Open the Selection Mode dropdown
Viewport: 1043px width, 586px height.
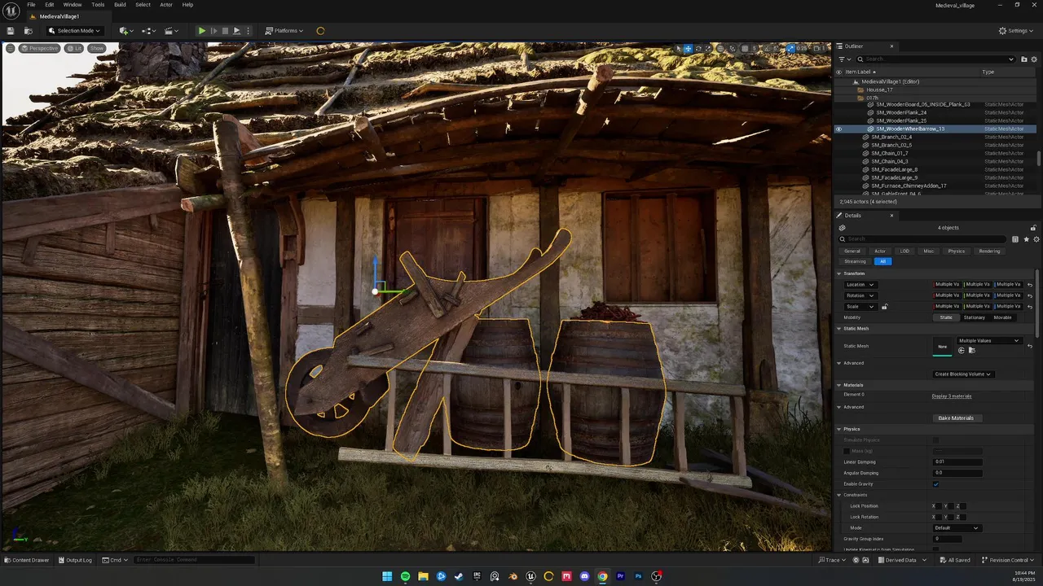pos(74,31)
